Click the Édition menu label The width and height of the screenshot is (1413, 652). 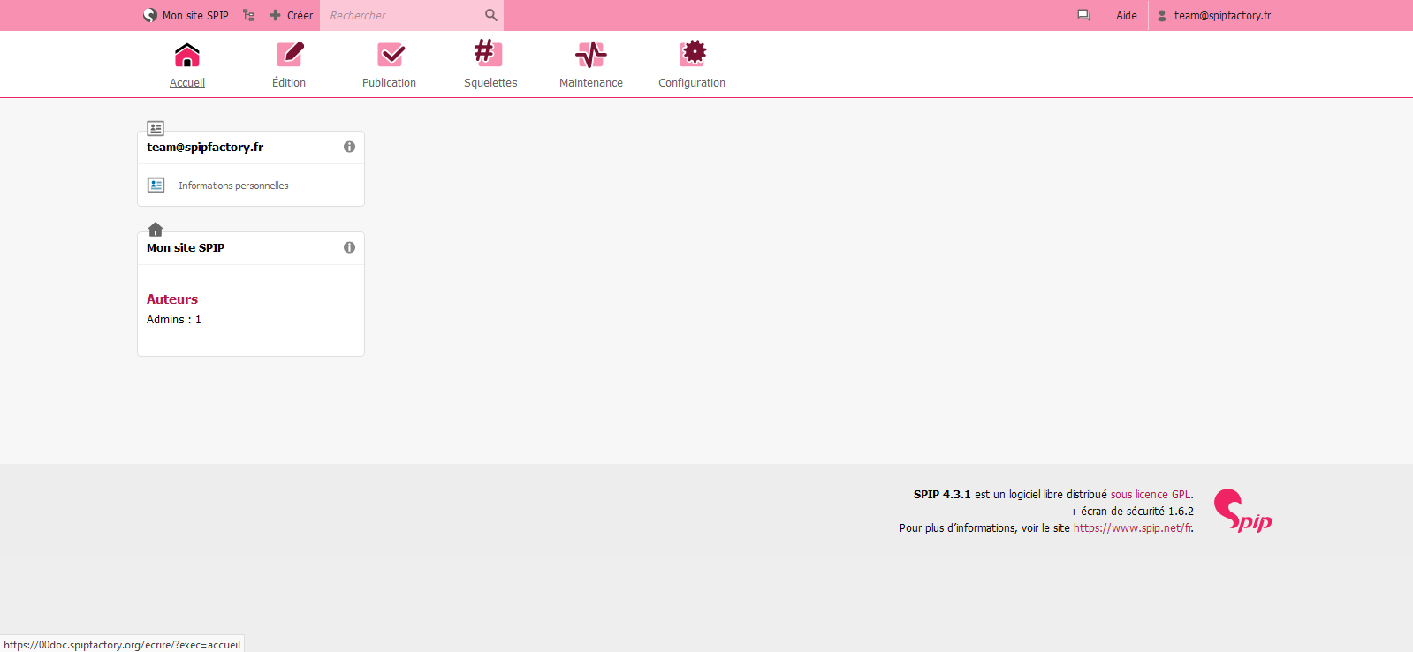pyautogui.click(x=289, y=83)
